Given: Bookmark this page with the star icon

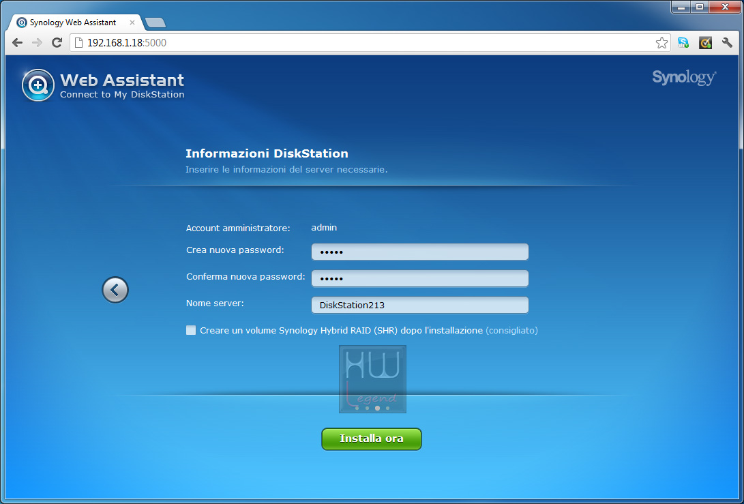Looking at the screenshot, I should pyautogui.click(x=661, y=43).
